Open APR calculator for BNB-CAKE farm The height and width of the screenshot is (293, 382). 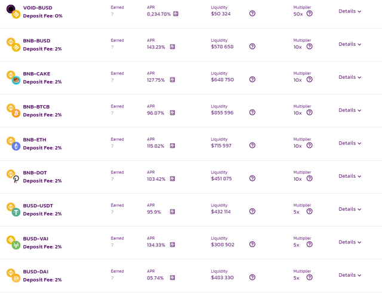(x=172, y=79)
